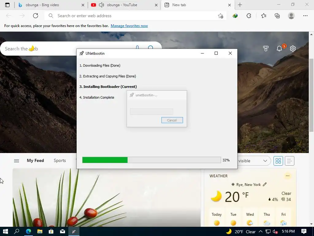Open taskbar weather 20°F Clear widget
This screenshot has width=314, height=236.
241,232
